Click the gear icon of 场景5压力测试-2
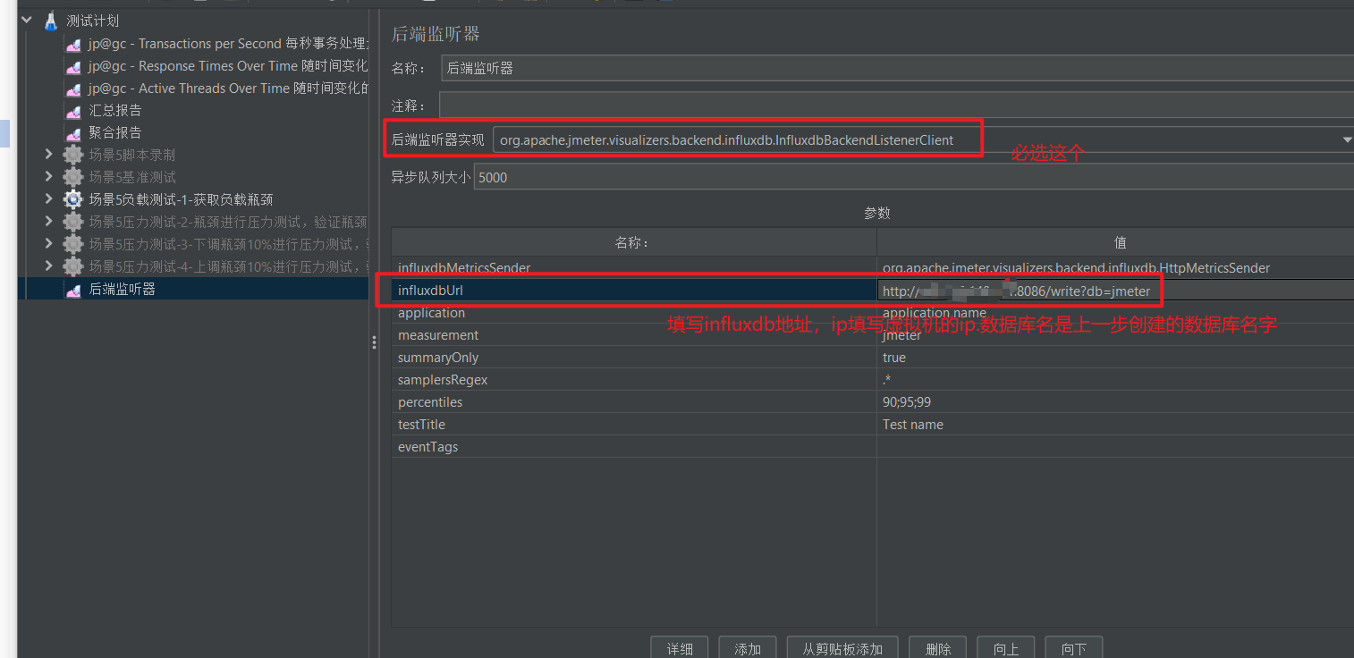1354x658 pixels. click(x=73, y=222)
